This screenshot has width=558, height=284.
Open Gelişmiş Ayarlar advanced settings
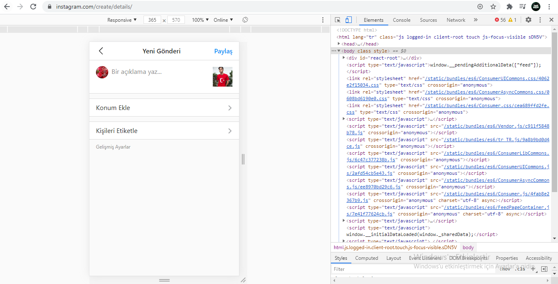[113, 147]
